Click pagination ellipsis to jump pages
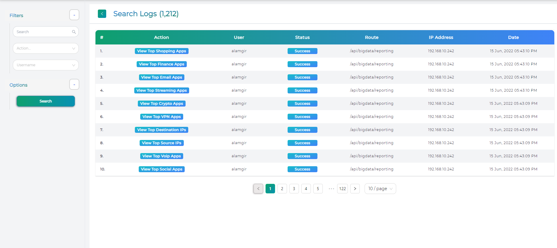Image resolution: width=557 pixels, height=248 pixels. 331,189
